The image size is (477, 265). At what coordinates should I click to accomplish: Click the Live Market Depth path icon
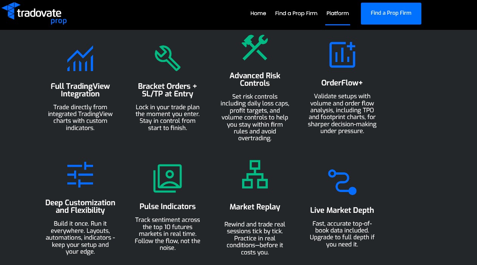(x=342, y=181)
